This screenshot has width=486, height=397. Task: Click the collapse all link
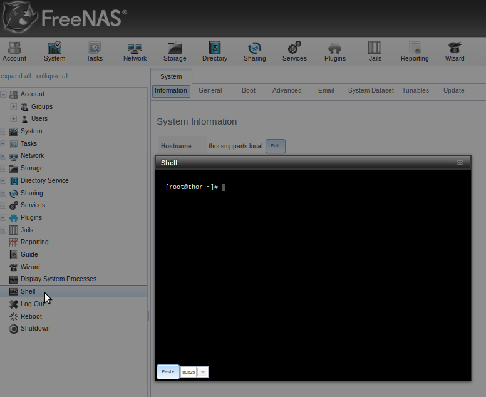(x=53, y=76)
